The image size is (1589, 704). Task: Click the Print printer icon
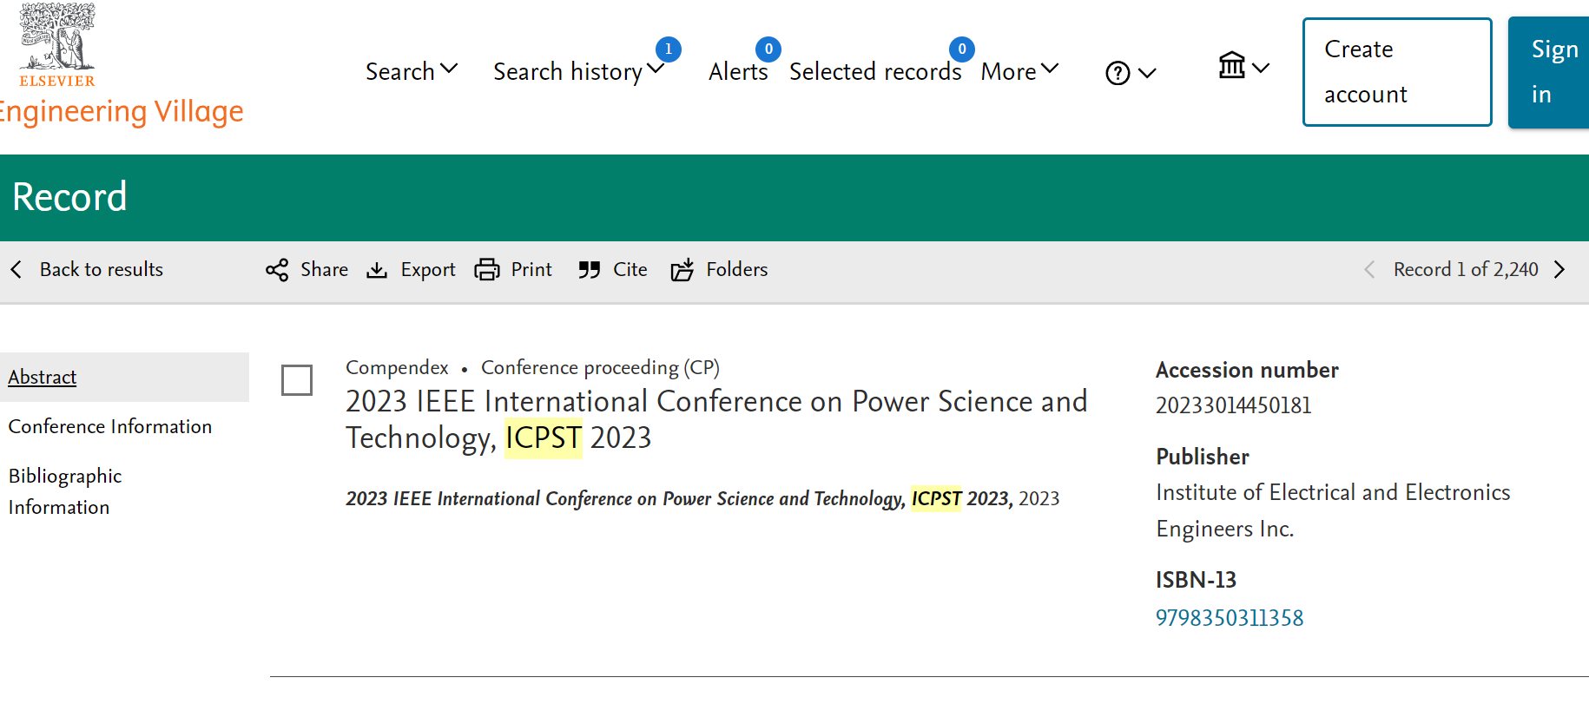click(487, 270)
